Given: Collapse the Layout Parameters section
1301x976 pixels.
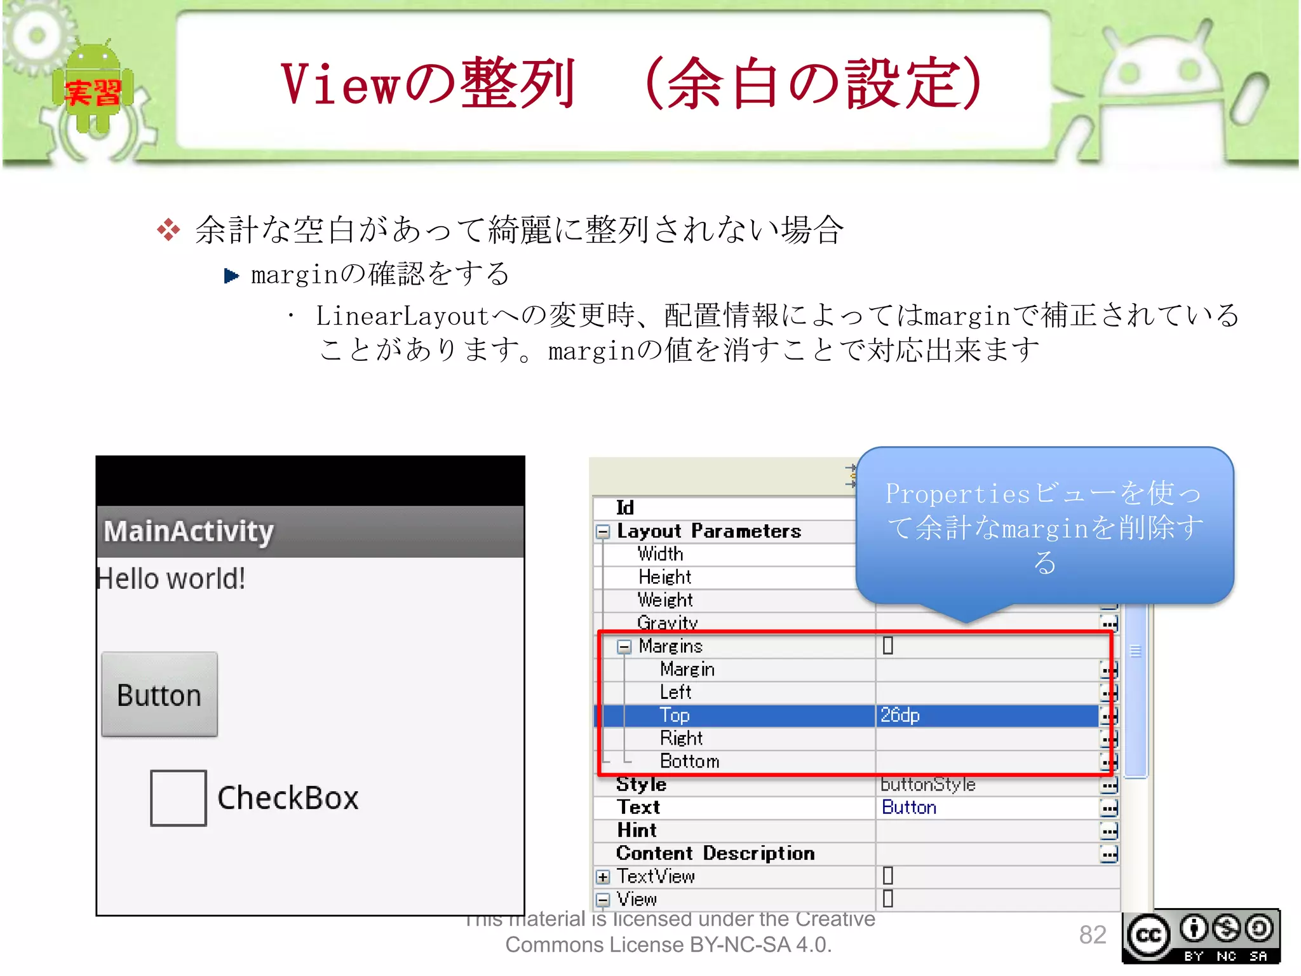Looking at the screenshot, I should pyautogui.click(x=603, y=532).
